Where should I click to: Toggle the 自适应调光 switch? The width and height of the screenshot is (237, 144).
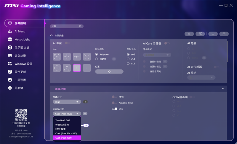[145, 71]
